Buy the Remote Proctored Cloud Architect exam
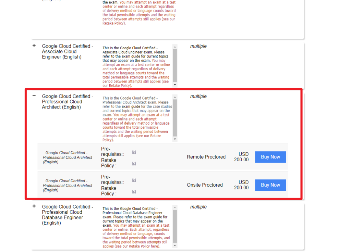The width and height of the screenshot is (351, 252). pyautogui.click(x=270, y=157)
